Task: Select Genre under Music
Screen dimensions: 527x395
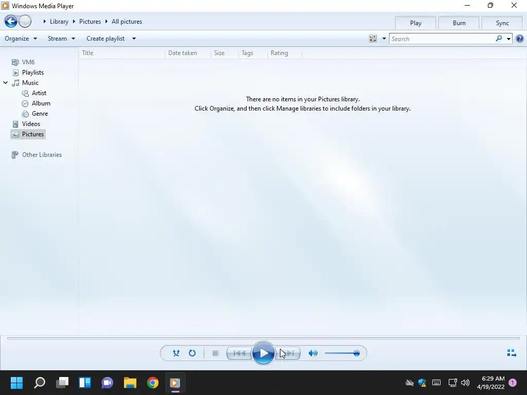Action: pyautogui.click(x=40, y=114)
